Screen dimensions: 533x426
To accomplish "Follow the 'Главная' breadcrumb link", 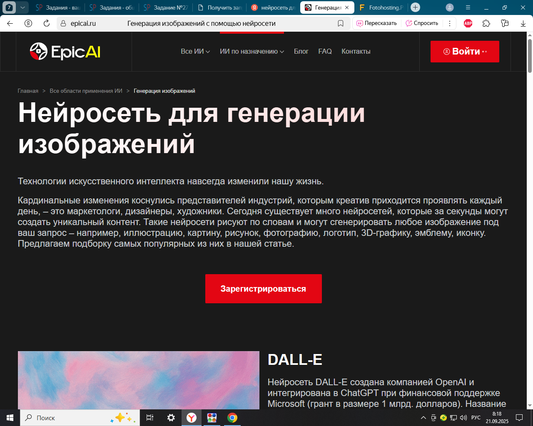I will pos(28,91).
